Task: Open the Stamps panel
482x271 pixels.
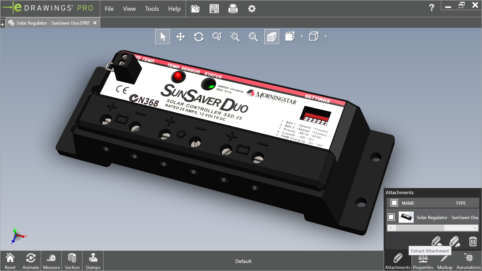Action: click(x=93, y=261)
